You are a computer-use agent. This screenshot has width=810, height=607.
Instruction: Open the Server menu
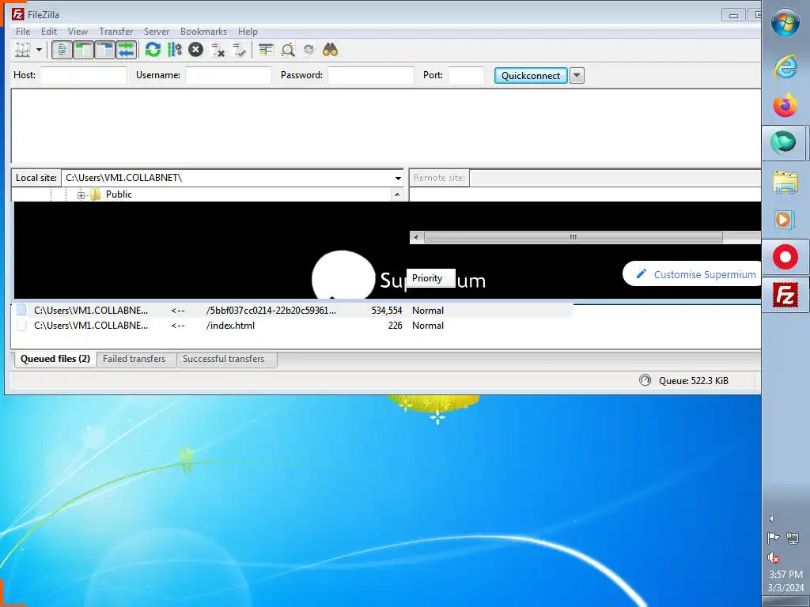click(157, 32)
